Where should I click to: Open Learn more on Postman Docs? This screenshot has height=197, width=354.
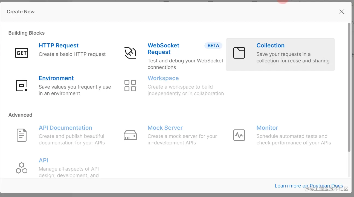click(309, 186)
